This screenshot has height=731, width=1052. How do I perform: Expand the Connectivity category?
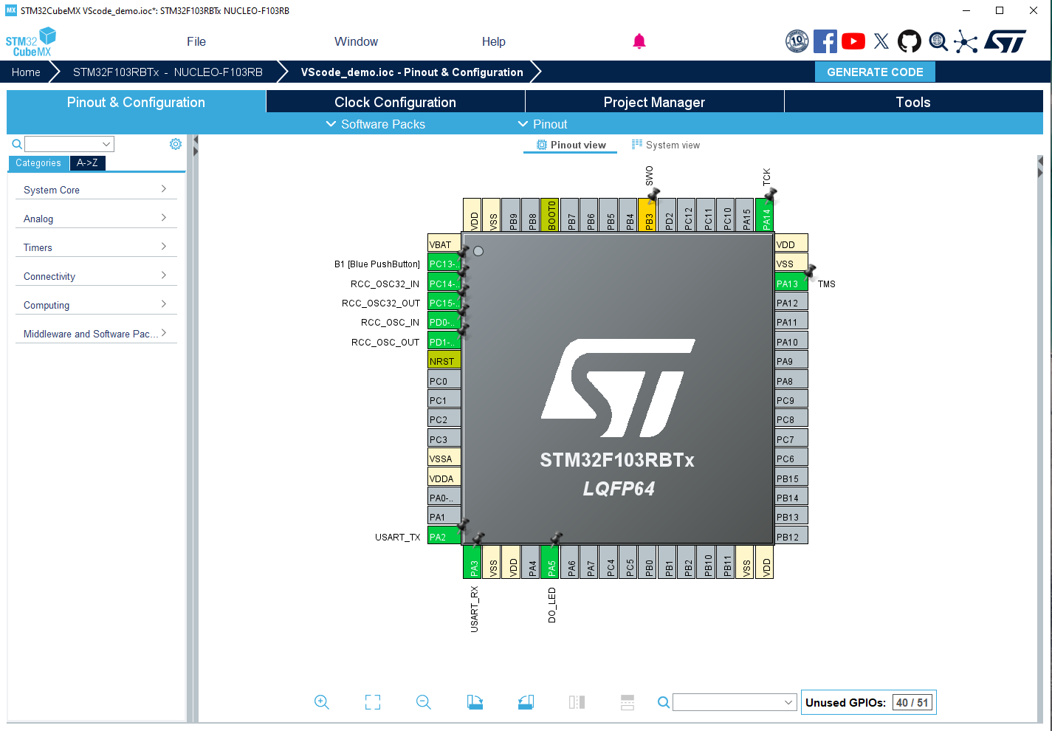(x=96, y=276)
